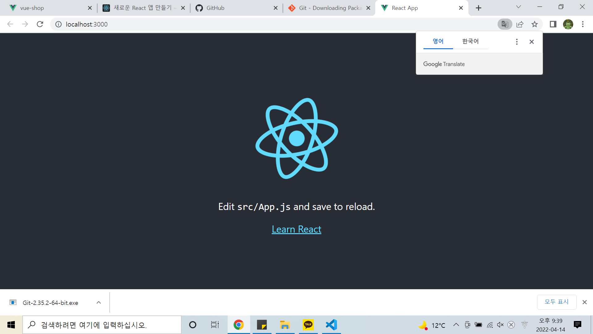This screenshot has height=334, width=593.
Task: Open Task View icon
Action: (x=215, y=325)
